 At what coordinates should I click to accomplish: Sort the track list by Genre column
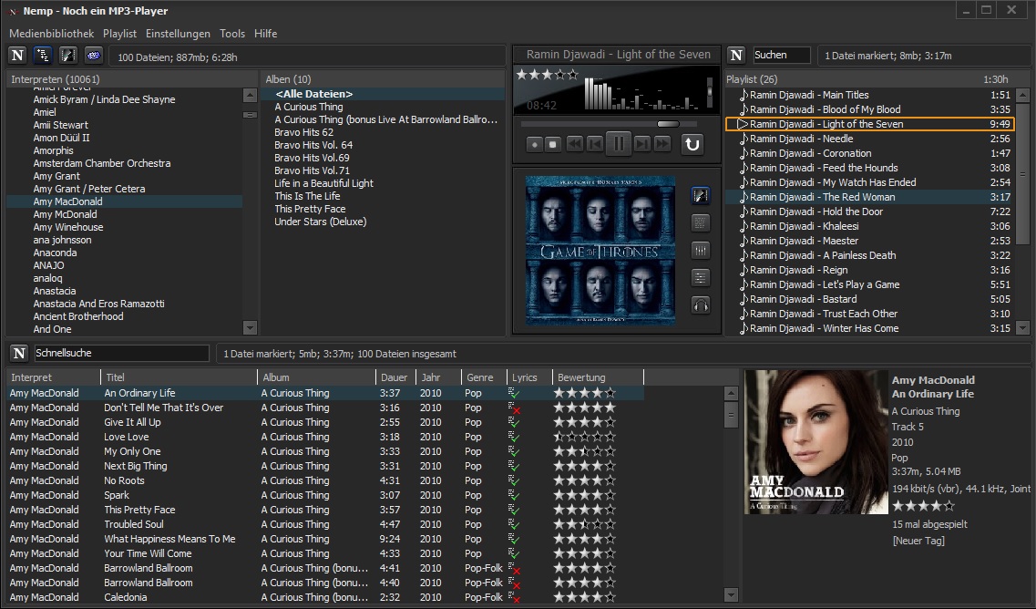tap(484, 377)
